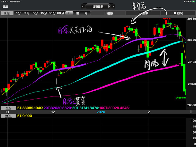Enable the 查價 crosshair price lookup

[143, 13]
